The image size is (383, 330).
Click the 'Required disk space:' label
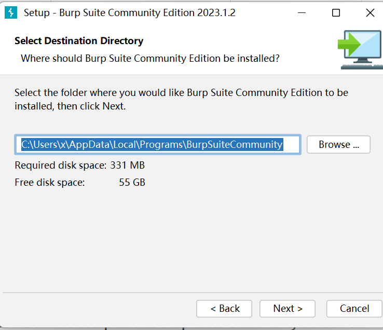(x=61, y=166)
